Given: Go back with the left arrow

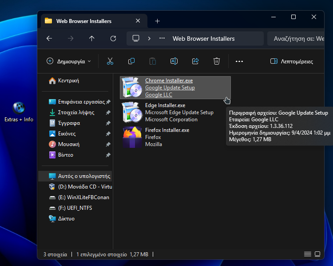Looking at the screenshot, I should (x=49, y=39).
